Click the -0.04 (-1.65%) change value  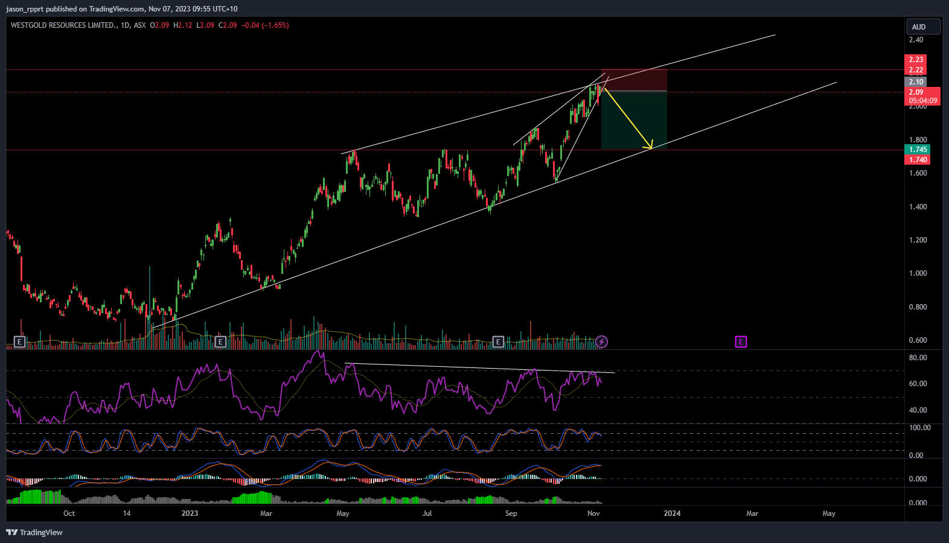(x=265, y=25)
